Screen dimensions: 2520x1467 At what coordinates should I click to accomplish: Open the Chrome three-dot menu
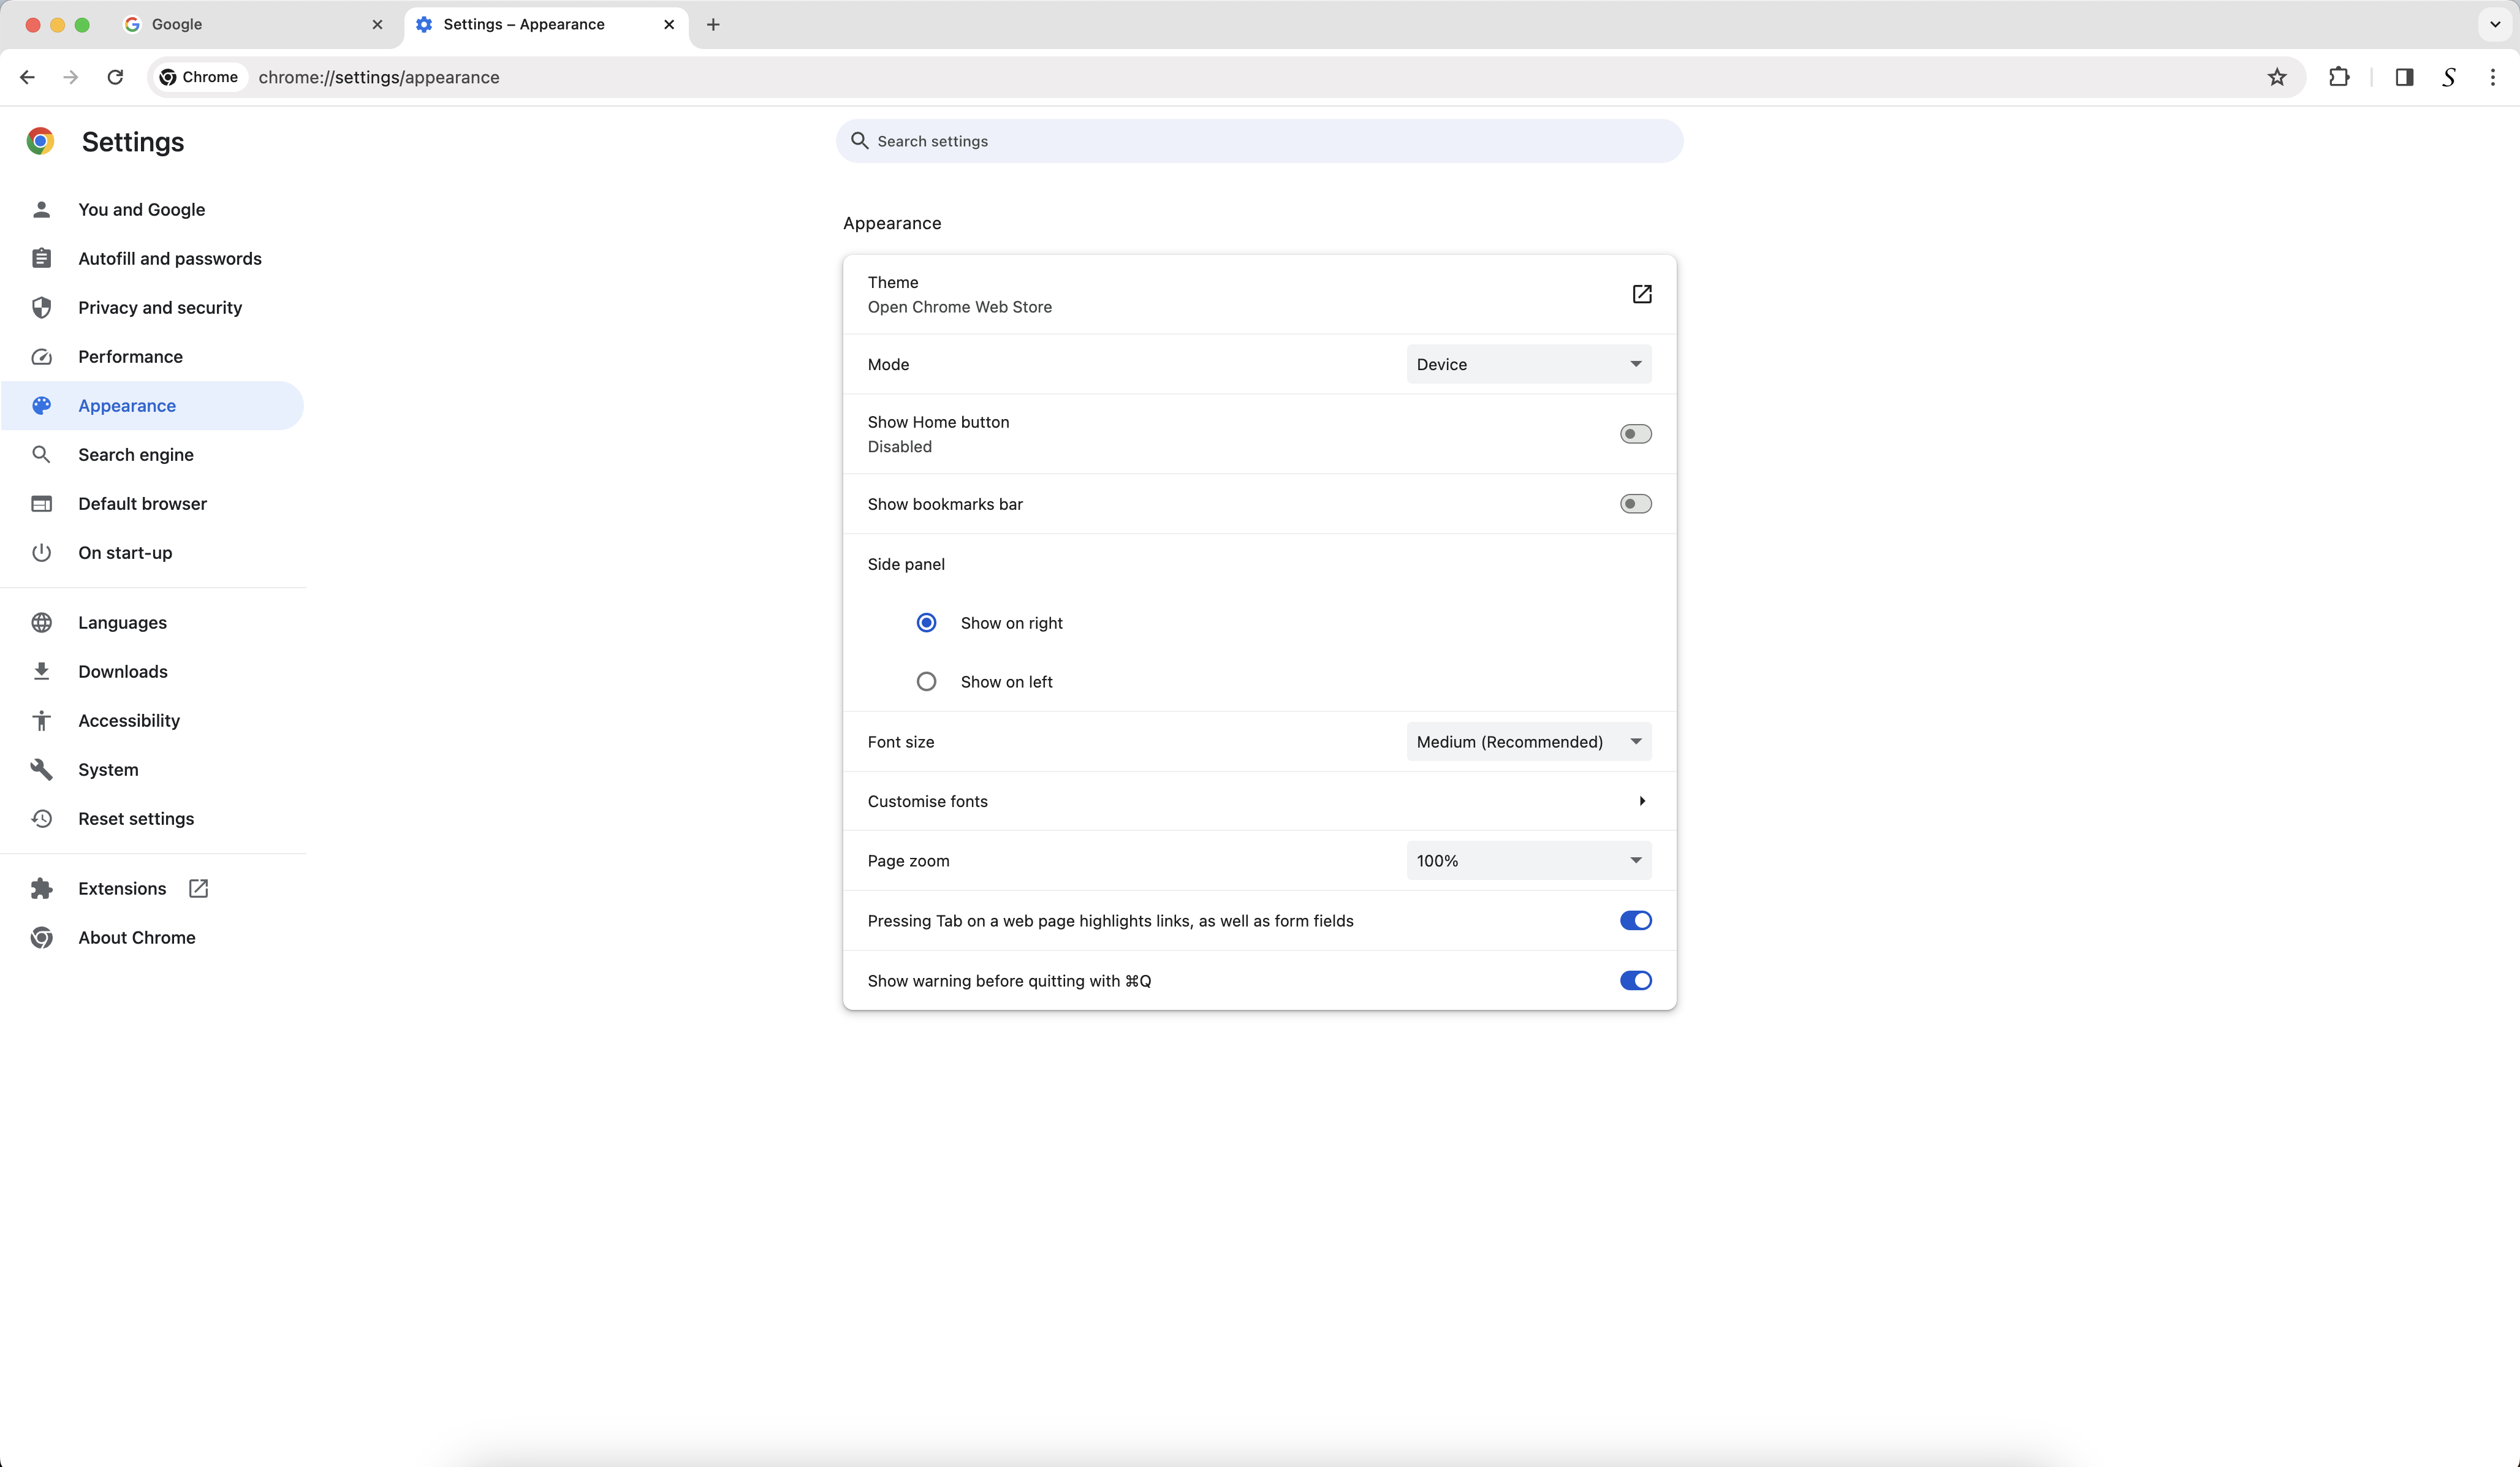2492,77
